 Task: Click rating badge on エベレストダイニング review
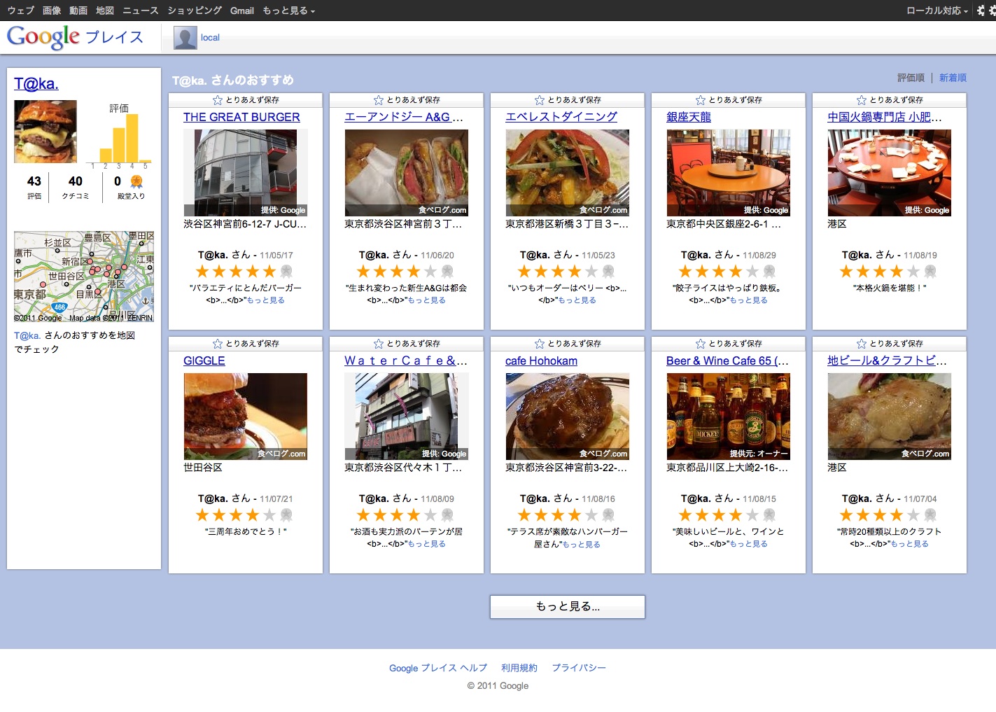(608, 272)
